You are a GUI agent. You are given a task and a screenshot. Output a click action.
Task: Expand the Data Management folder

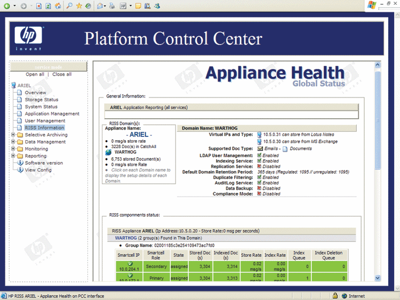13,142
